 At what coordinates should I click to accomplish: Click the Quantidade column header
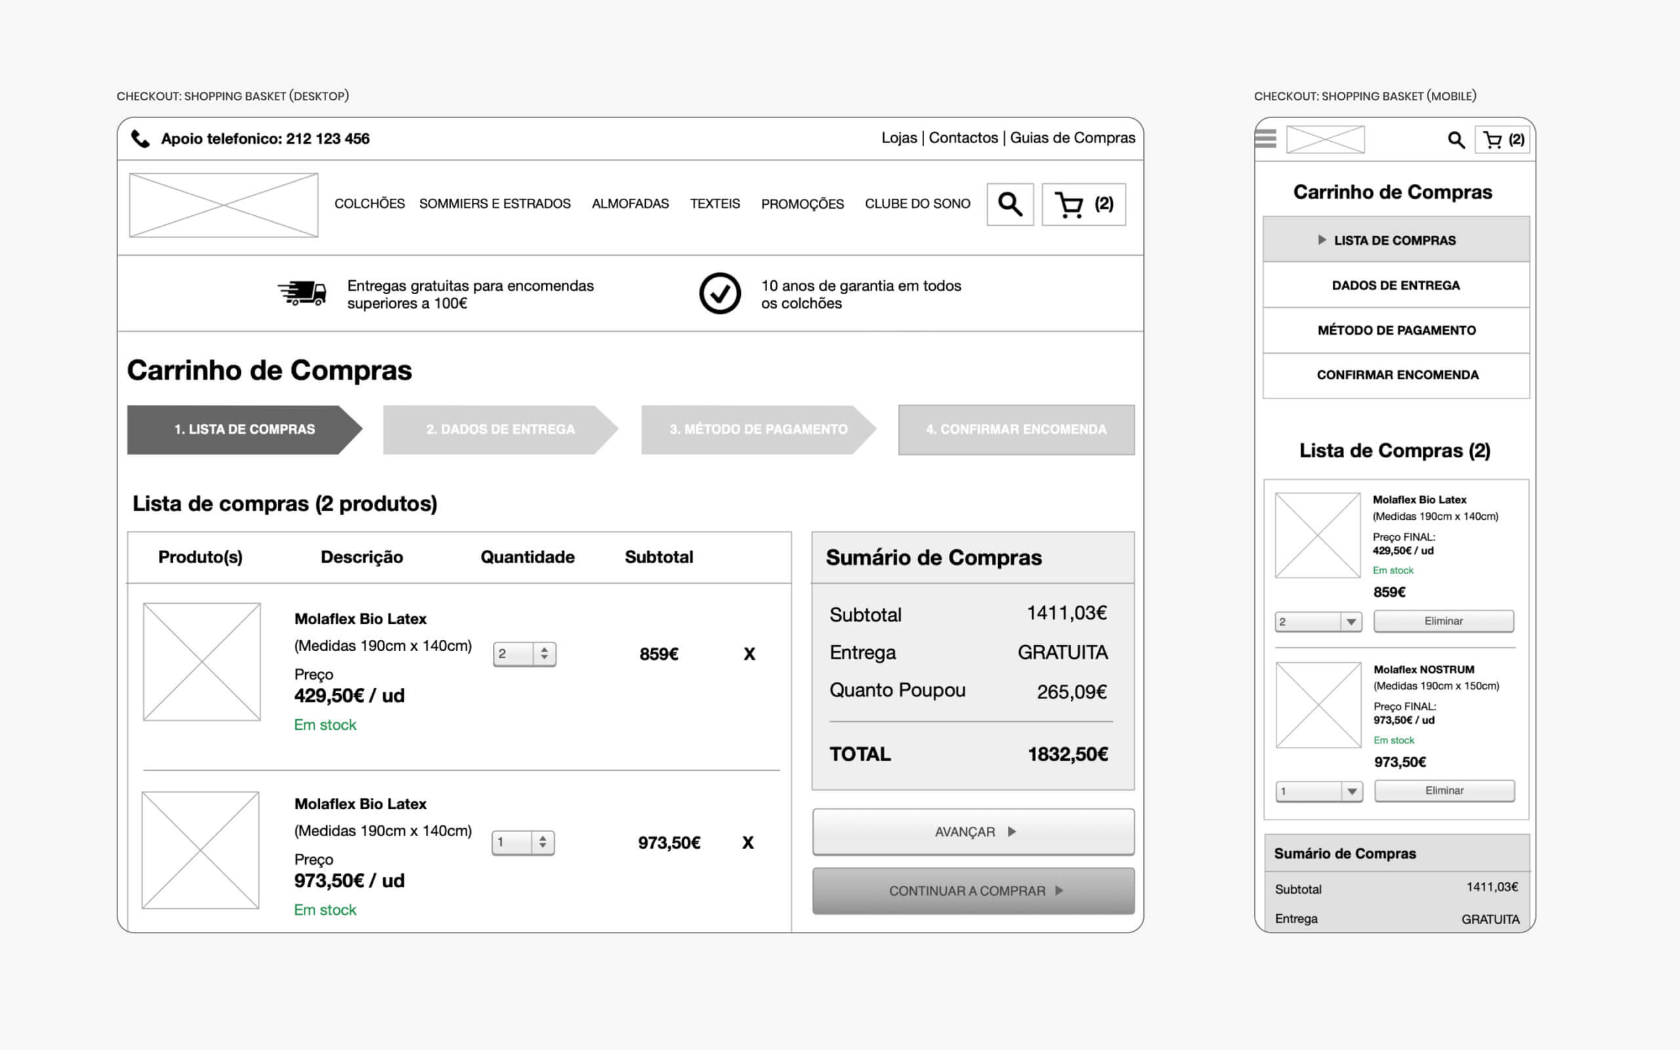pyautogui.click(x=528, y=557)
